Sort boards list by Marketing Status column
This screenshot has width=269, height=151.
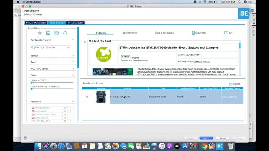pyautogui.click(x=188, y=88)
